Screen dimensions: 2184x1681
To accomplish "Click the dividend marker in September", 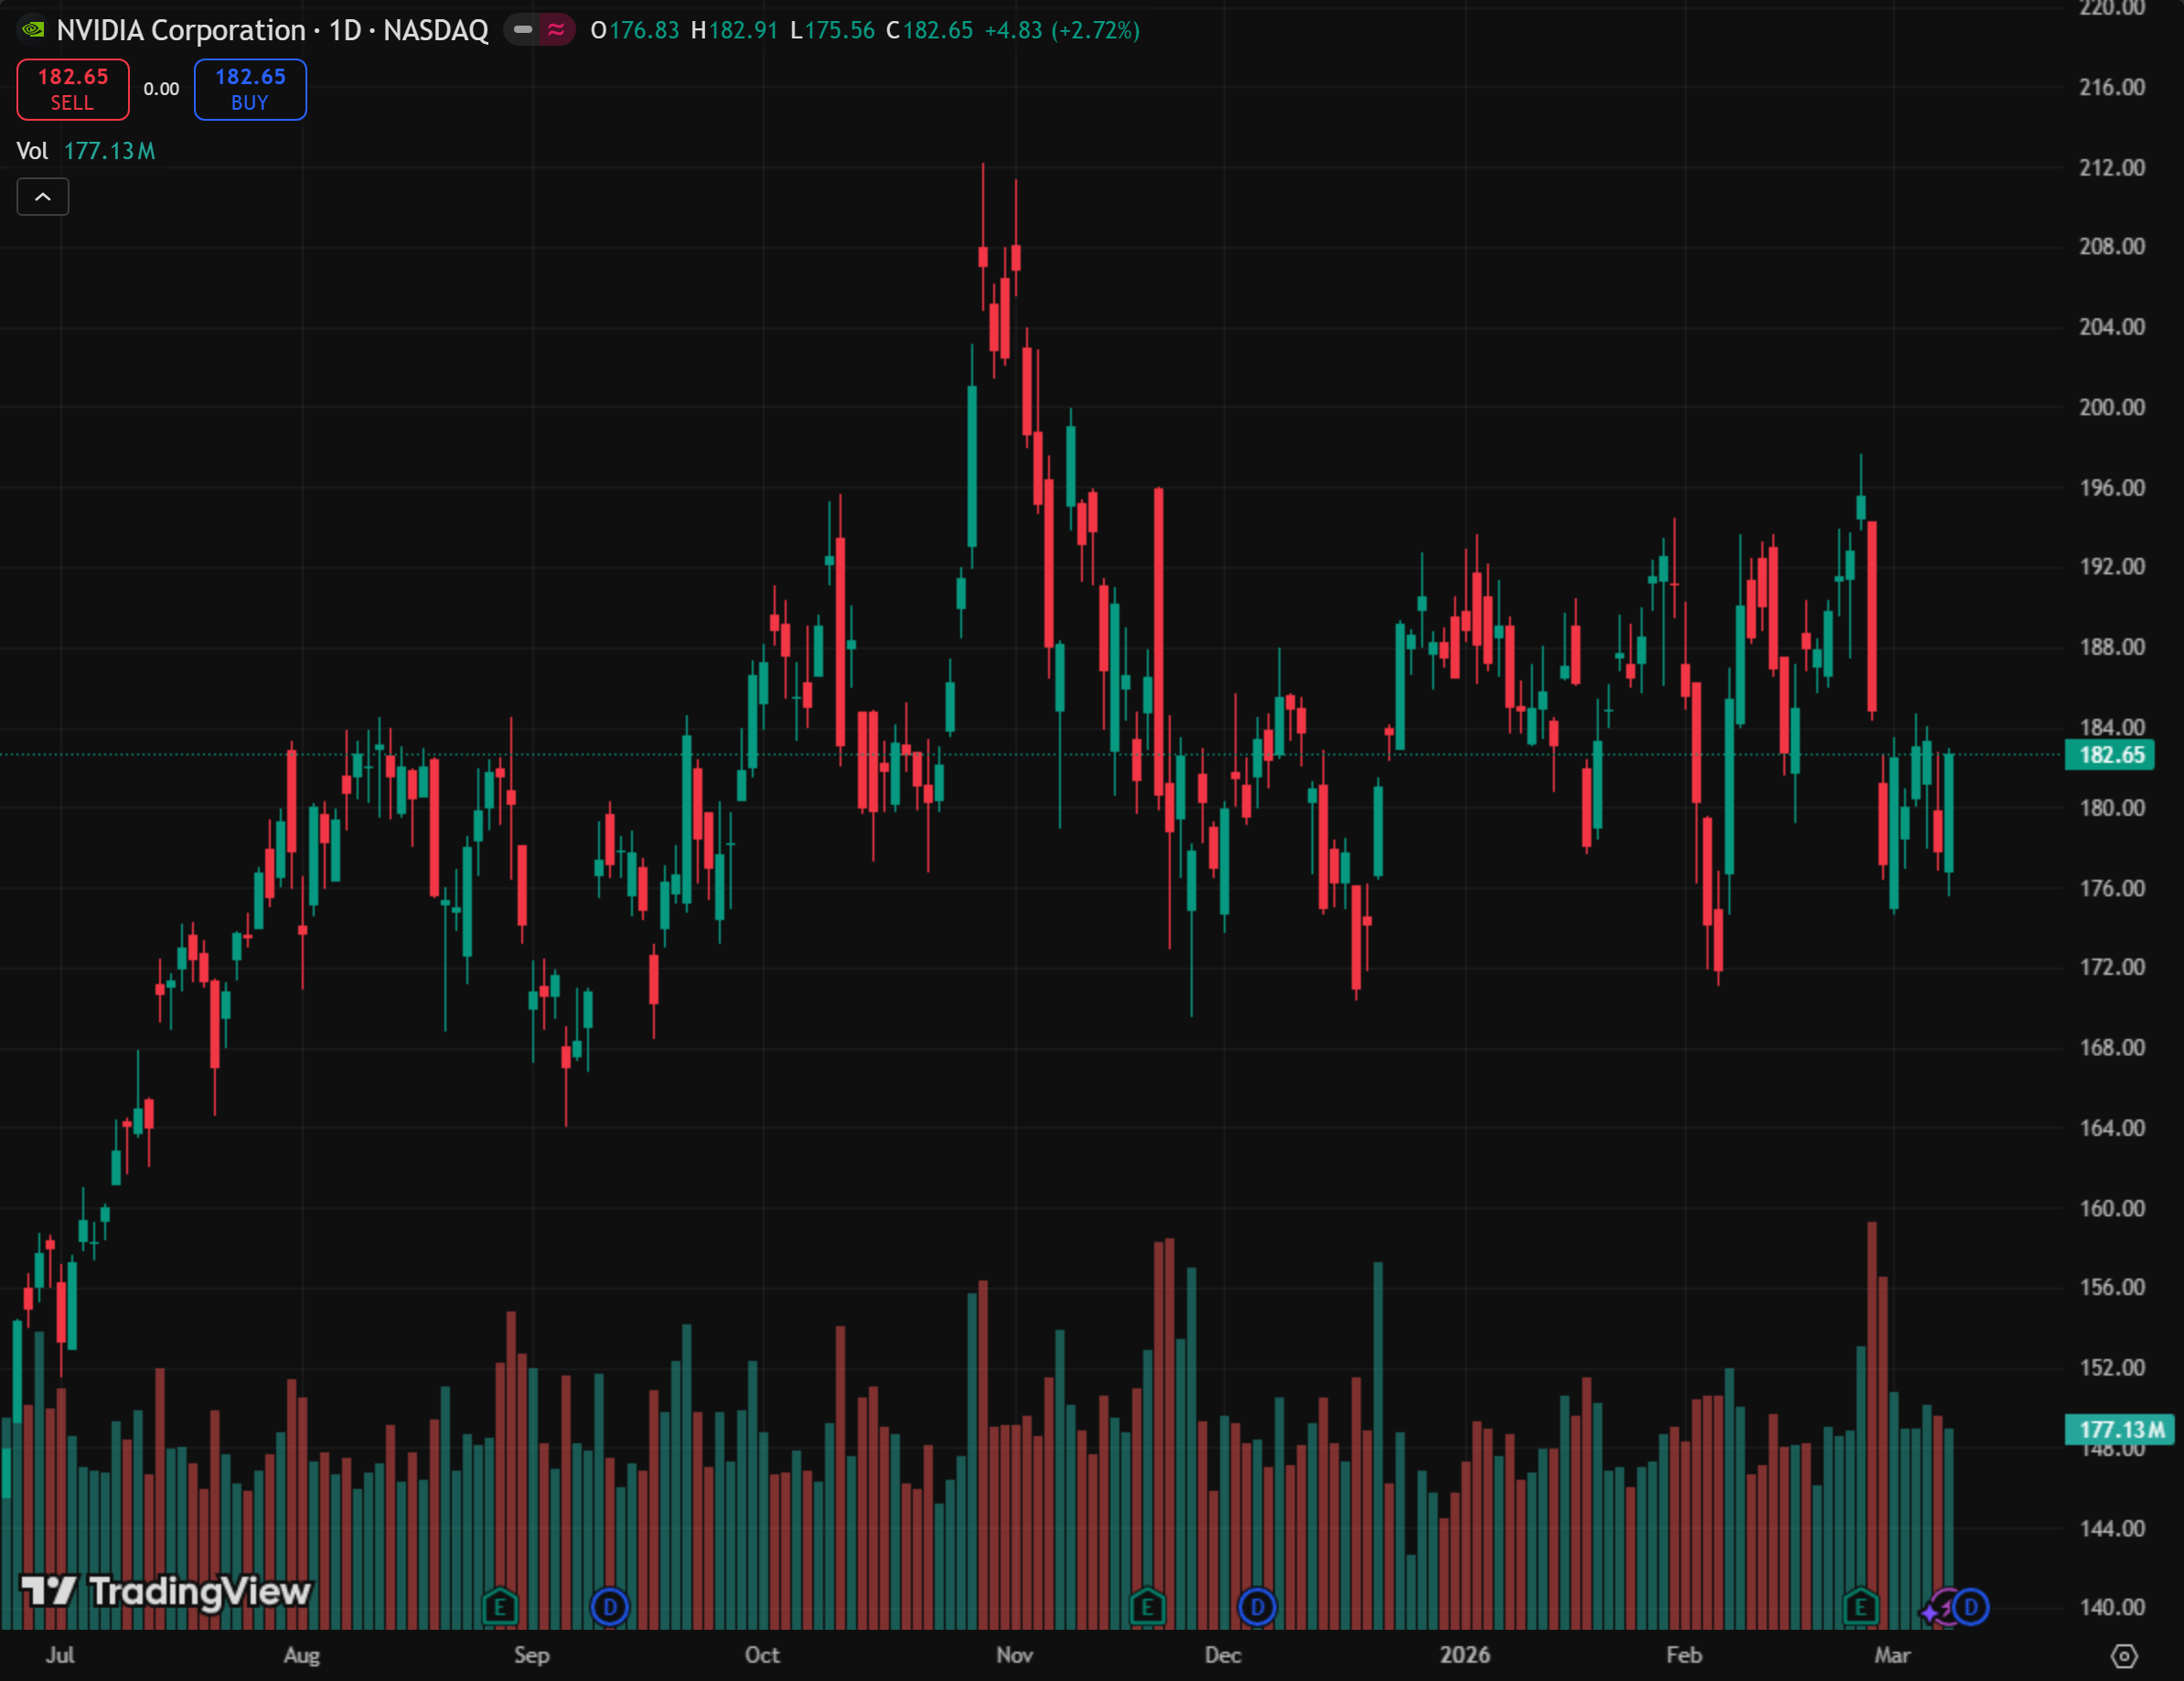I will click(609, 1607).
